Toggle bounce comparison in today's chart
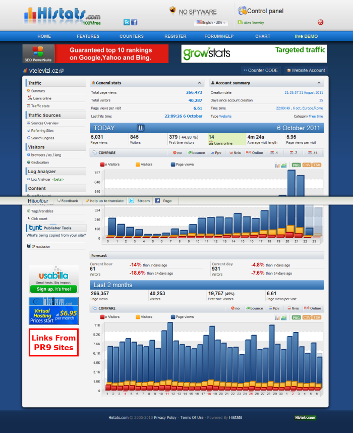 [x=197, y=153]
